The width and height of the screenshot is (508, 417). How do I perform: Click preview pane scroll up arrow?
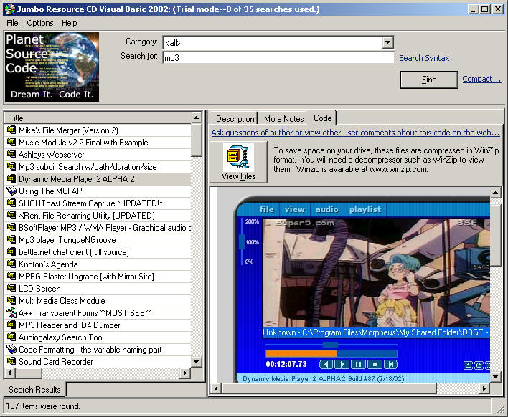tap(495, 193)
